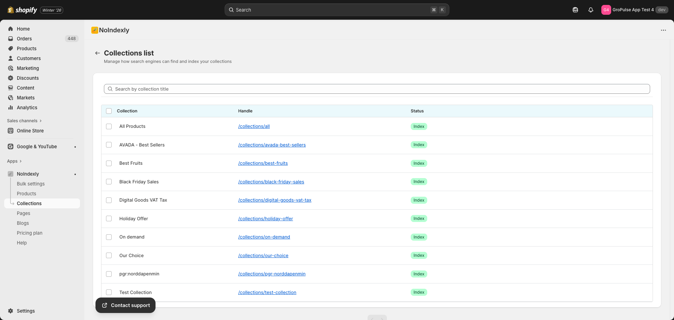Open the three-dot overflow menu top right
The image size is (674, 320).
[663, 30]
